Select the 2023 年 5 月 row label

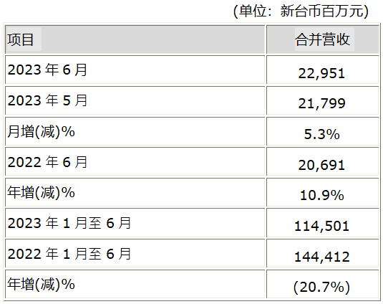pos(47,100)
